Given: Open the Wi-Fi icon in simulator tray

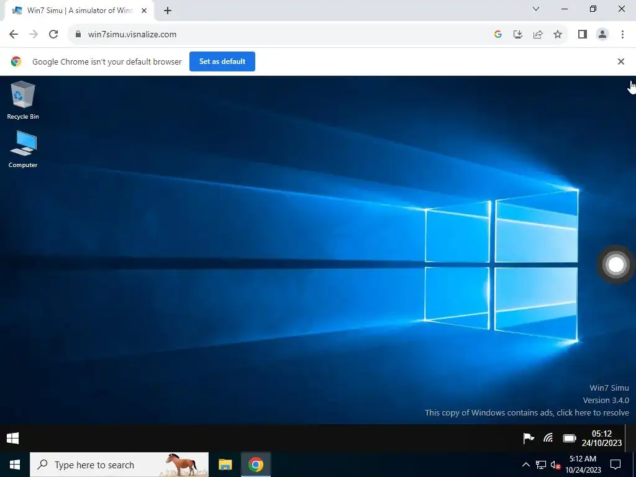Looking at the screenshot, I should point(548,438).
